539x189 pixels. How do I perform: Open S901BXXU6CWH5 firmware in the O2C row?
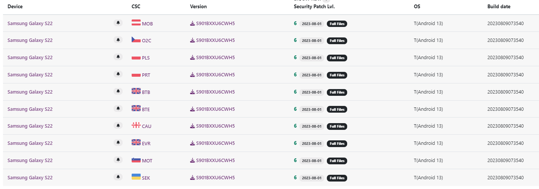[215, 40]
